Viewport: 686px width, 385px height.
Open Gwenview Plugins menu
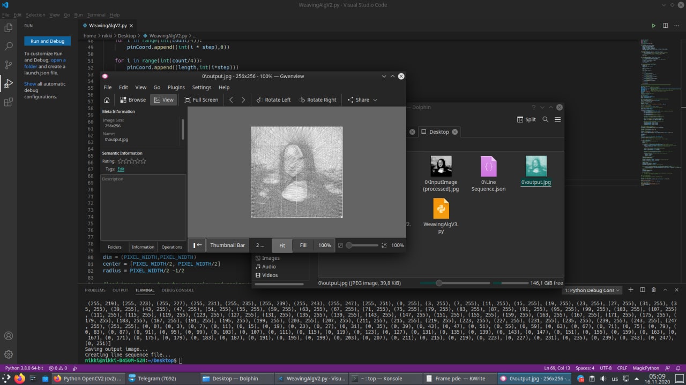pos(176,87)
